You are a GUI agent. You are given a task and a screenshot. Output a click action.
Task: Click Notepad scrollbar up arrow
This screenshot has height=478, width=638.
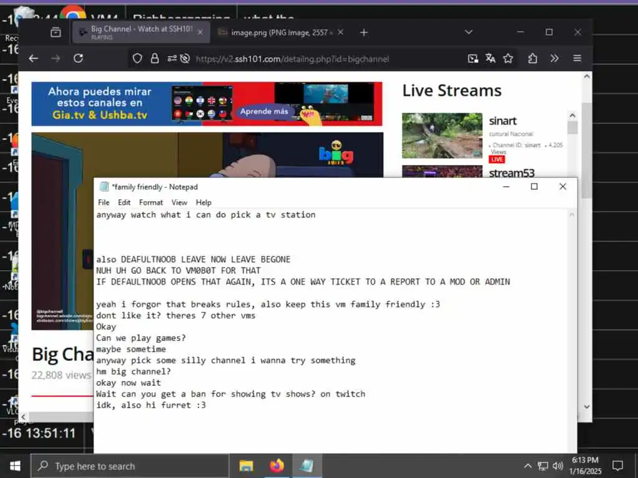[x=572, y=215]
